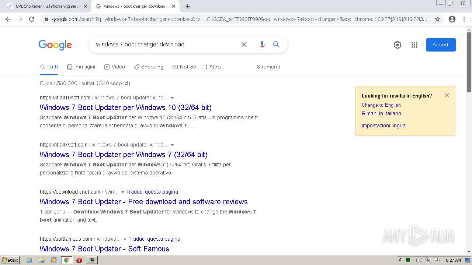The image size is (472, 265).
Task: Switch to Shopping results
Action: tap(149, 67)
